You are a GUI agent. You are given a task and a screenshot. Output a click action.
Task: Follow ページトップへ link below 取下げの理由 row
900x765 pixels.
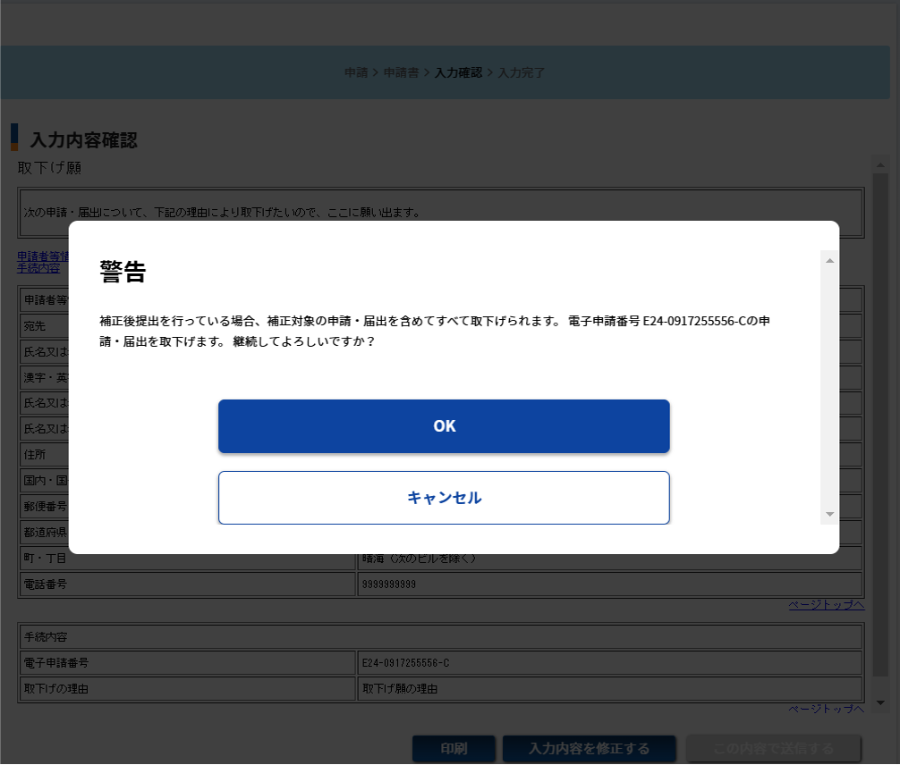point(826,710)
